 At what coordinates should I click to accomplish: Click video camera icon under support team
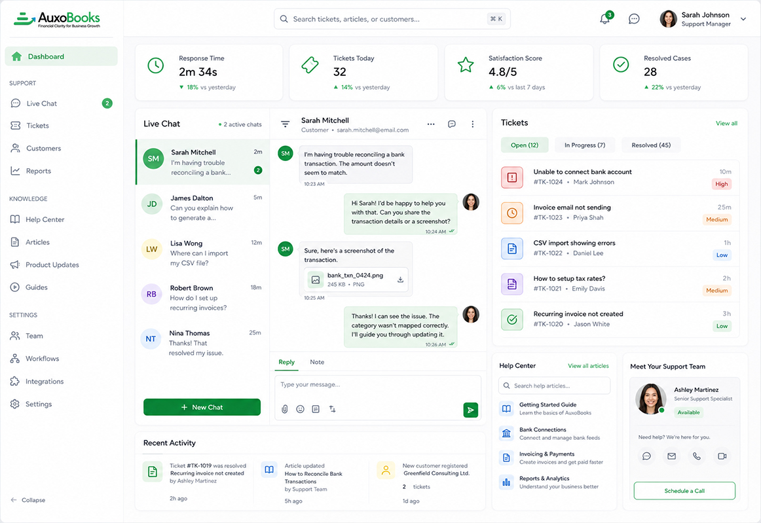(x=722, y=456)
